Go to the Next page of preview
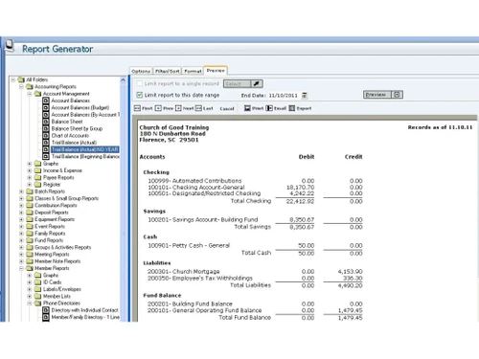 pyautogui.click(x=185, y=108)
